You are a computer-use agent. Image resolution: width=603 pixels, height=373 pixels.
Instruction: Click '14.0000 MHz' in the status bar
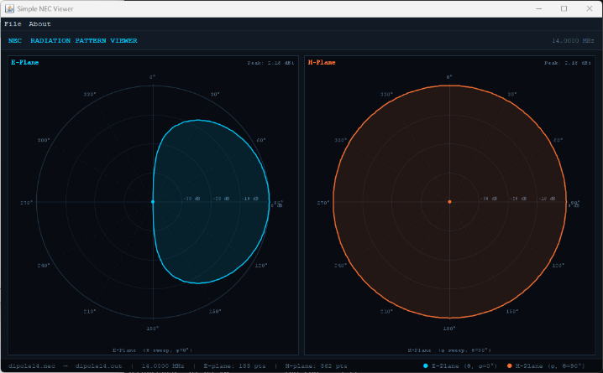click(163, 365)
